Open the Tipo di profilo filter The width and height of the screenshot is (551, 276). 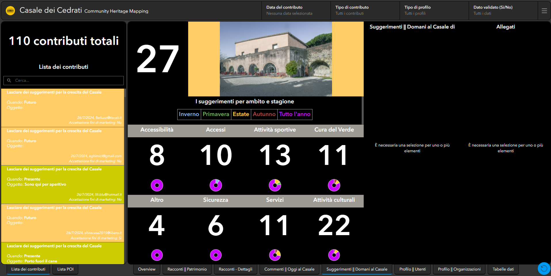[x=434, y=11]
